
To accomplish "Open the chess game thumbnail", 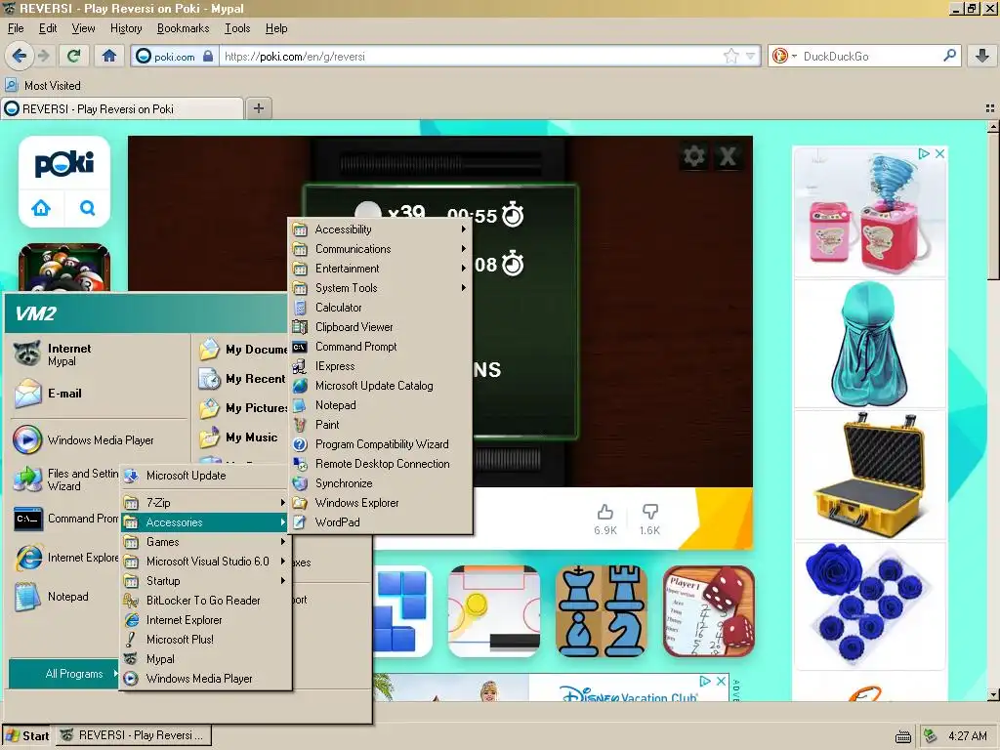I will coord(602,611).
